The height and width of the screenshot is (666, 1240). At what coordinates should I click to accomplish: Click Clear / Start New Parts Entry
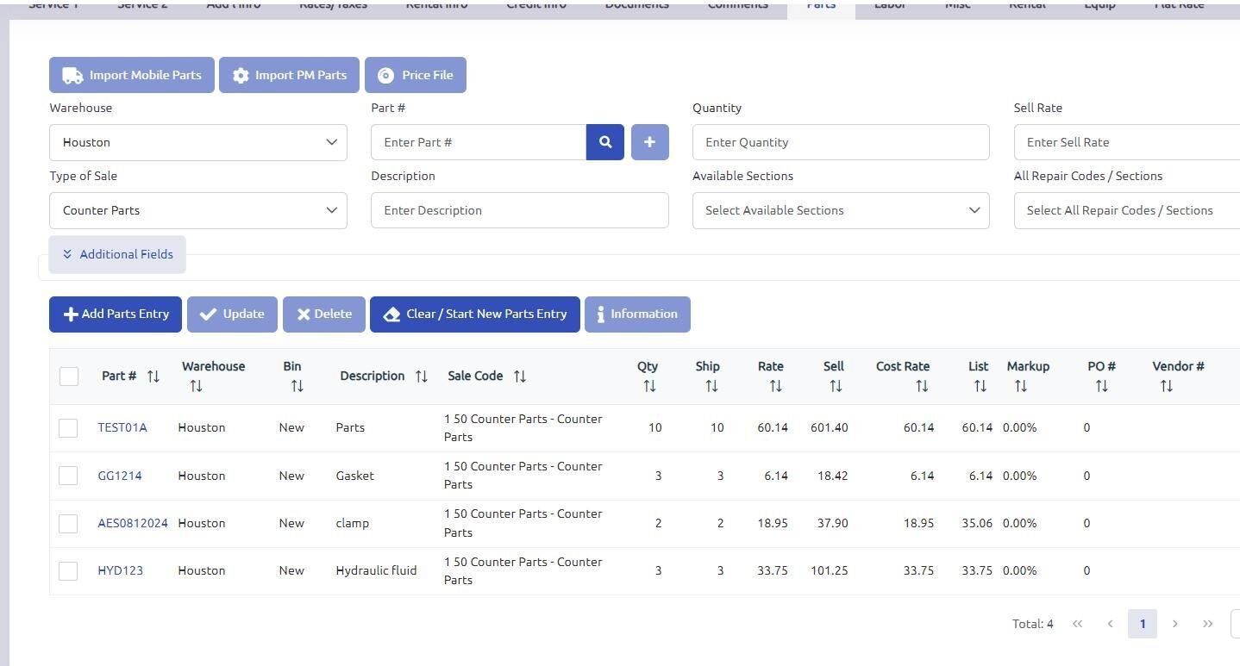[x=474, y=314]
